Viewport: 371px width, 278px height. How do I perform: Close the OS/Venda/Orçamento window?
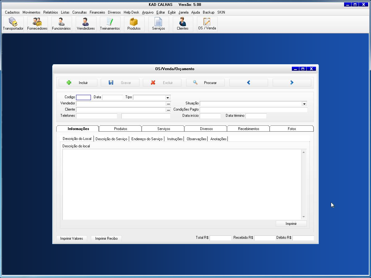pos(311,69)
